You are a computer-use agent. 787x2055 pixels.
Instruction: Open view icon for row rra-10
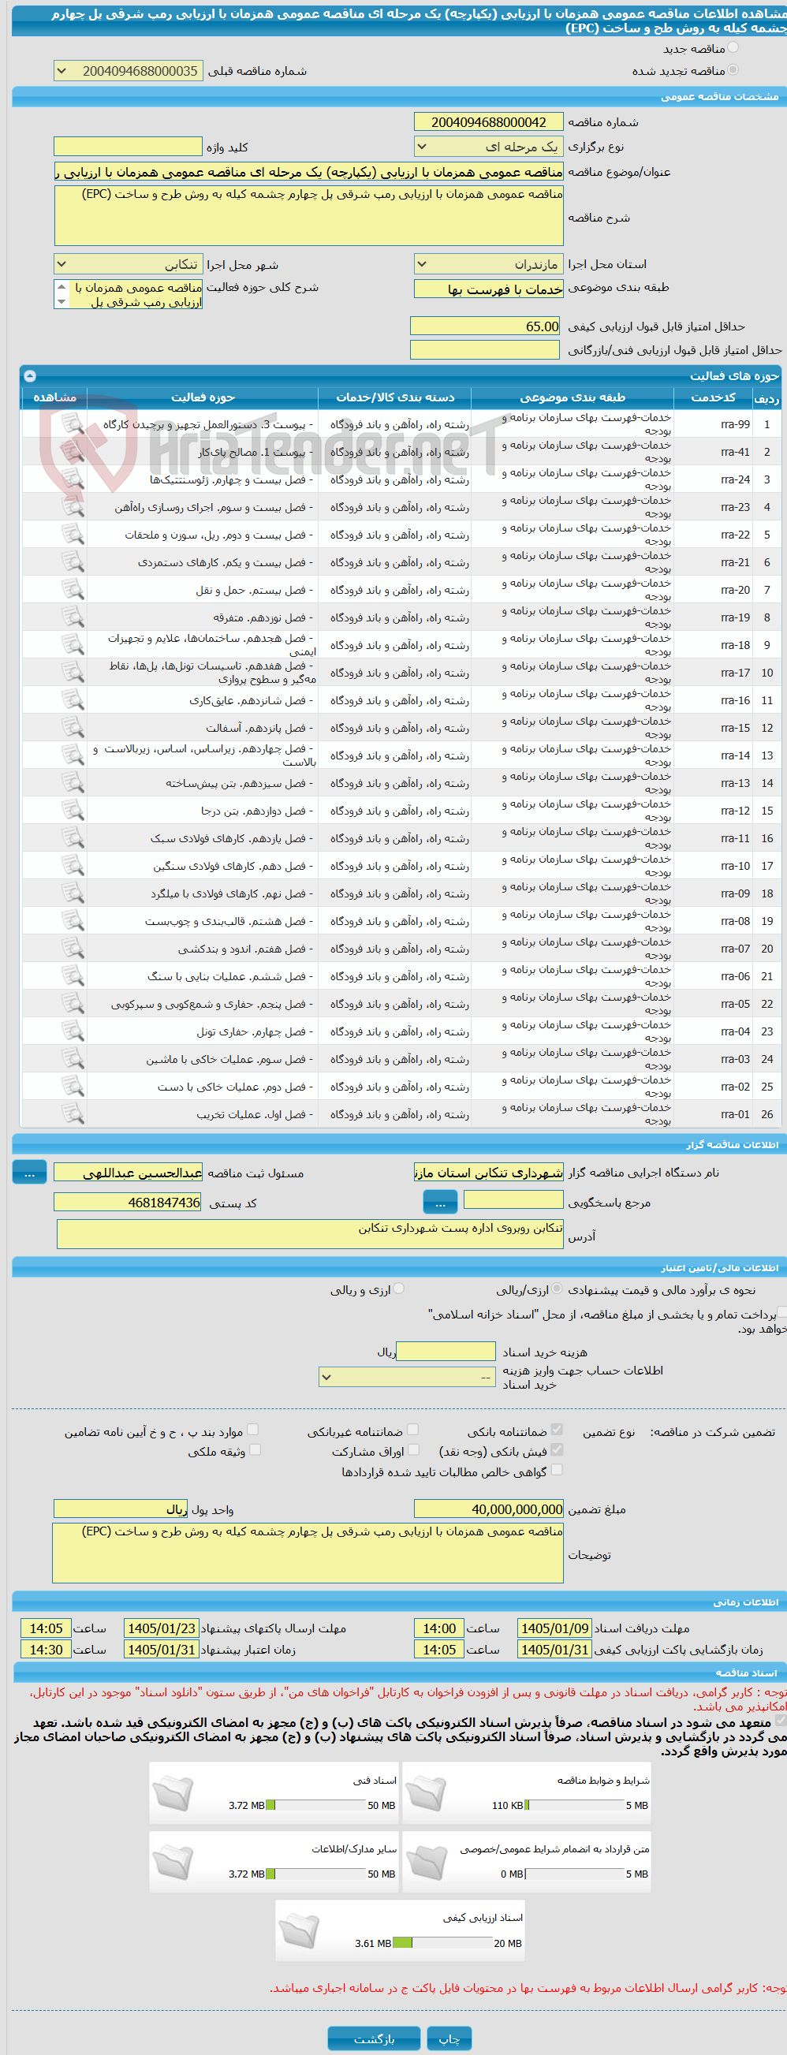pos(73,866)
